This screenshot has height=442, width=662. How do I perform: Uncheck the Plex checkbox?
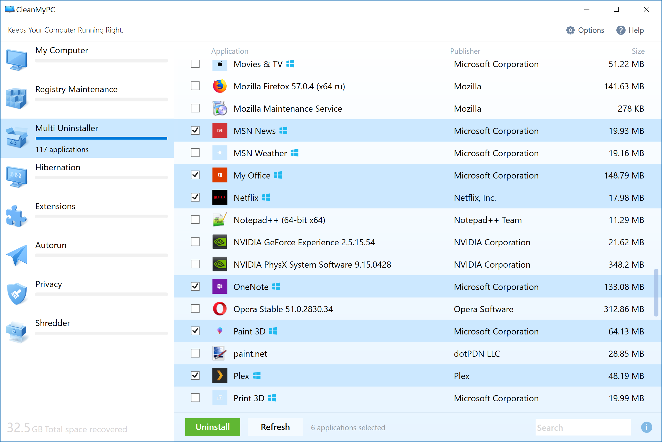pyautogui.click(x=195, y=375)
